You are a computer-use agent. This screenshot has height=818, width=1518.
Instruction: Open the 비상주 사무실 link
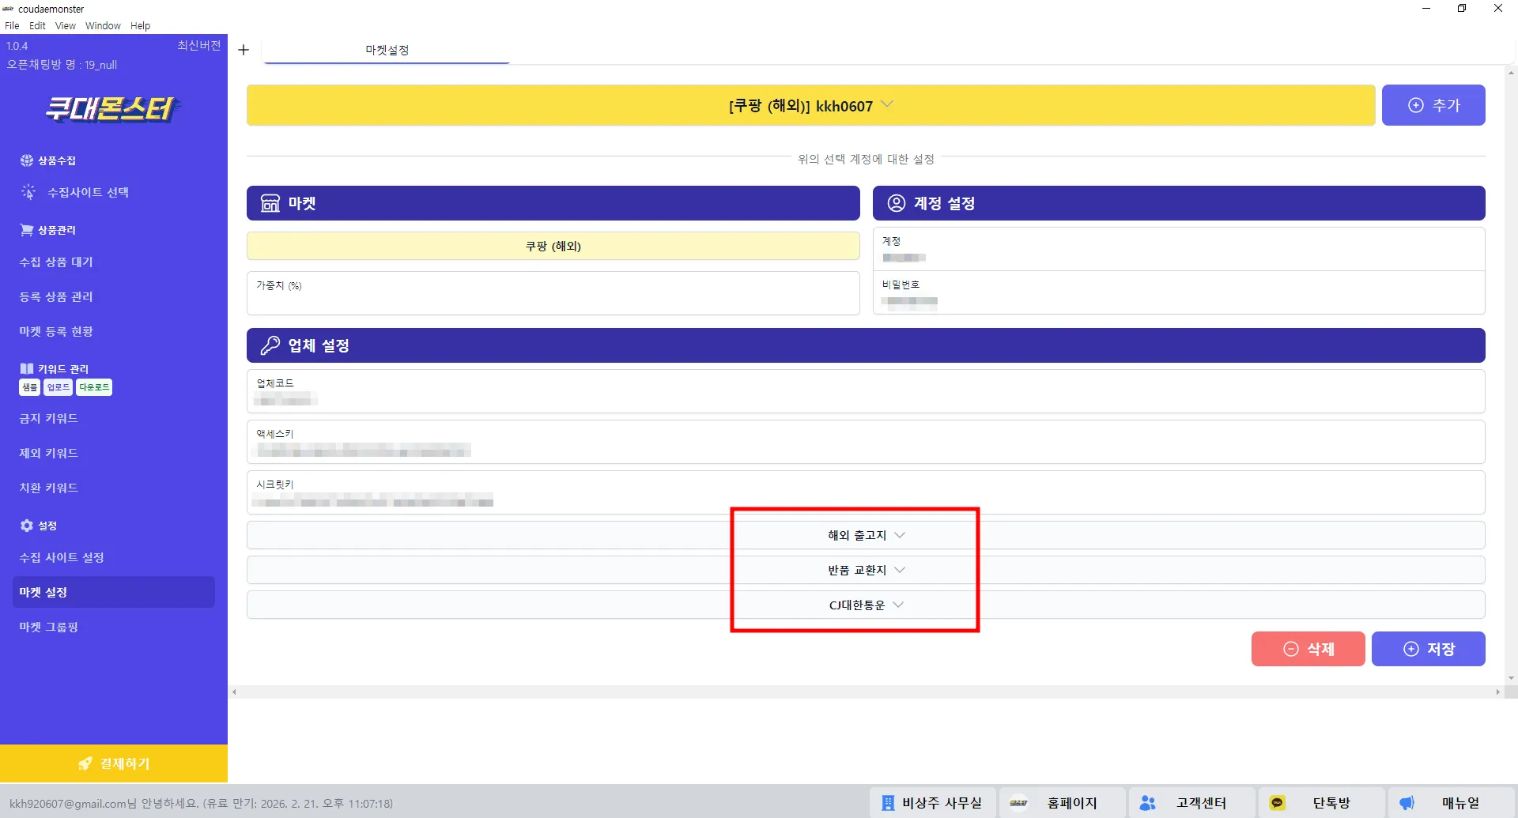933,803
